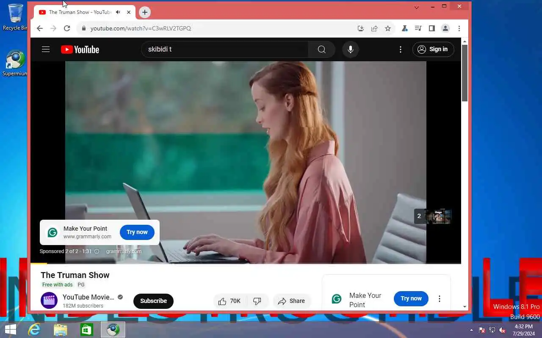The height and width of the screenshot is (338, 542).
Task: Launch Internet Explorer from taskbar
Action: pos(34,330)
